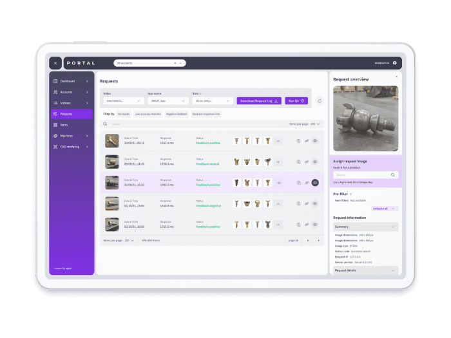Viewport: 451px width, 338px height.
Task: Copy link of 20/09/21 09:15 request
Action: pos(307,141)
